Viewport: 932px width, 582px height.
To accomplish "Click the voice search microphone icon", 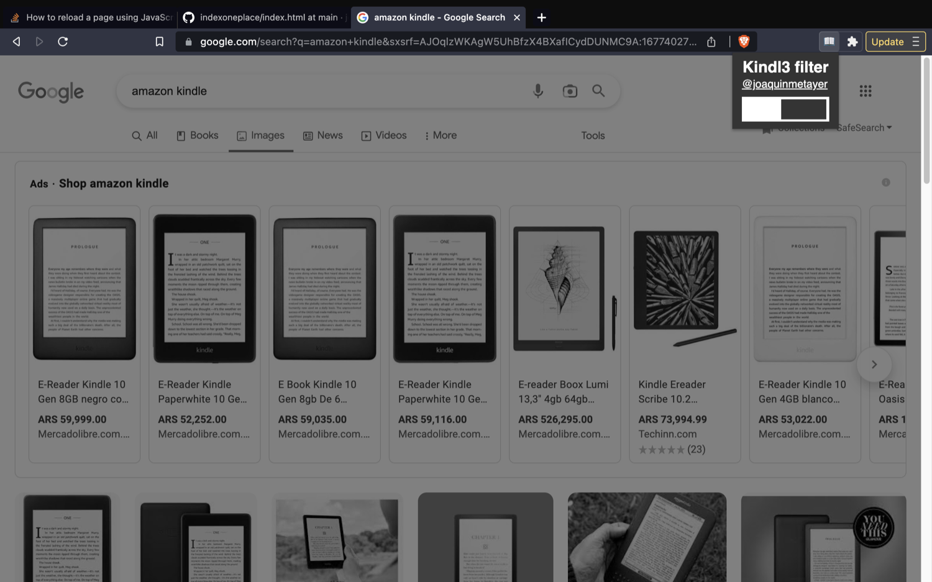I will [538, 91].
